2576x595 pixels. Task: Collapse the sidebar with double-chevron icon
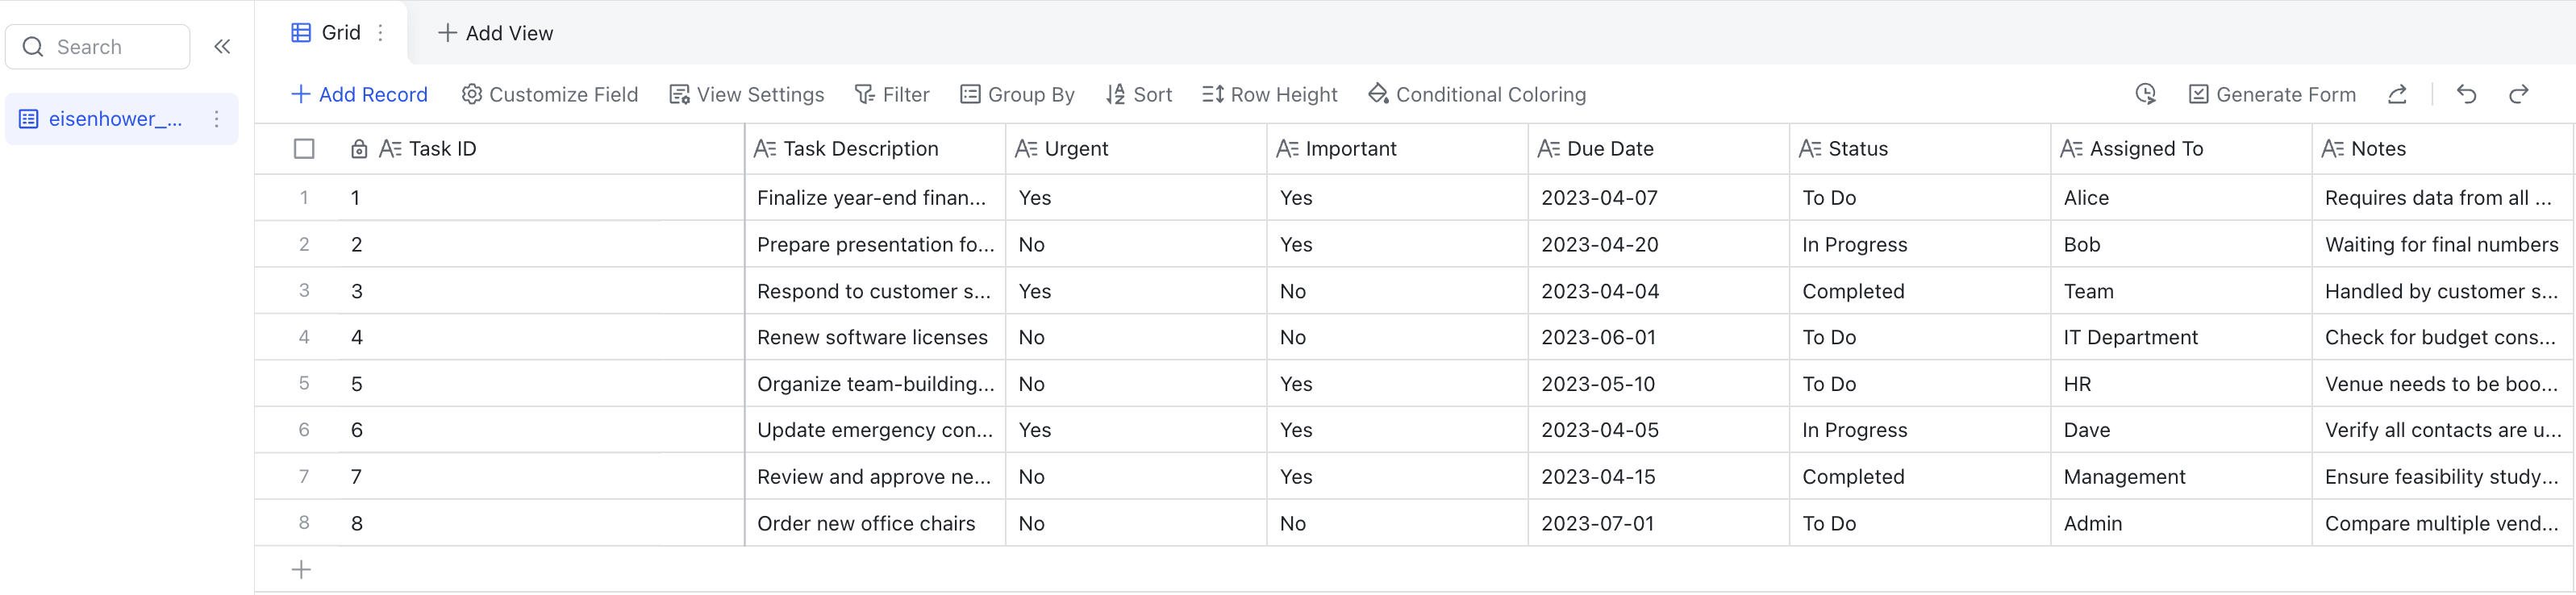pos(222,47)
